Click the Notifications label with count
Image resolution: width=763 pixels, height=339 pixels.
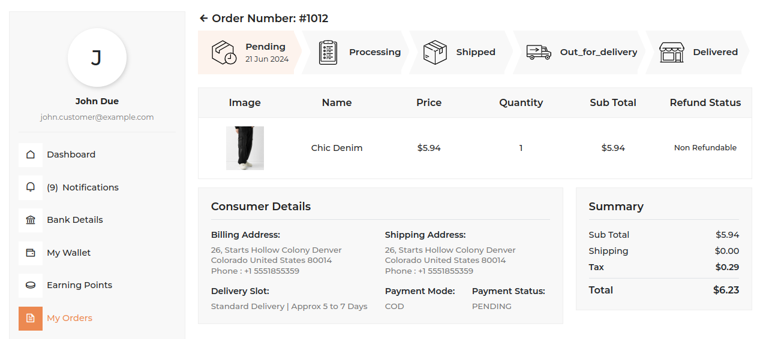(83, 187)
